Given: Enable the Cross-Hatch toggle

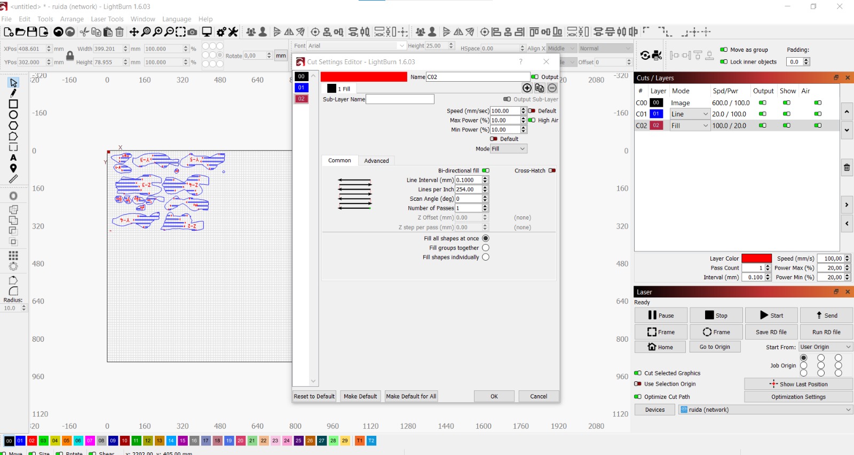Looking at the screenshot, I should (x=552, y=171).
